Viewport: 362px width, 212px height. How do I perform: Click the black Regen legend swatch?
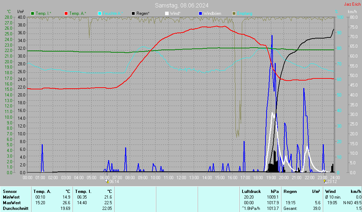[133, 13]
